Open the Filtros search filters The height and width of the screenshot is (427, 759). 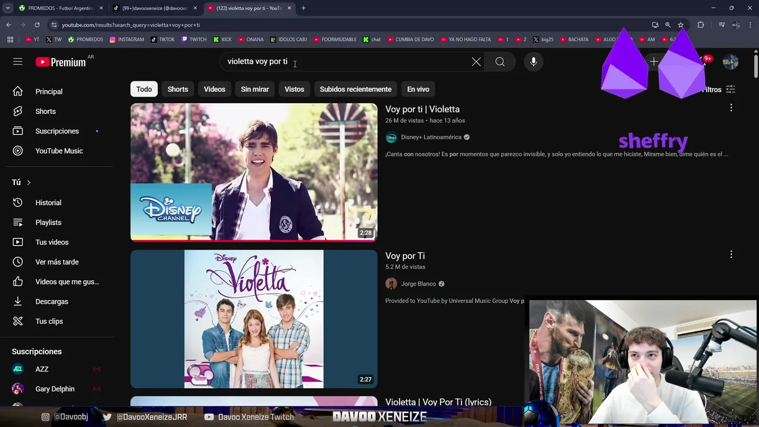[x=718, y=90]
